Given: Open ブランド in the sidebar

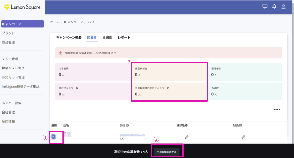Looking at the screenshot, I should (8, 33).
